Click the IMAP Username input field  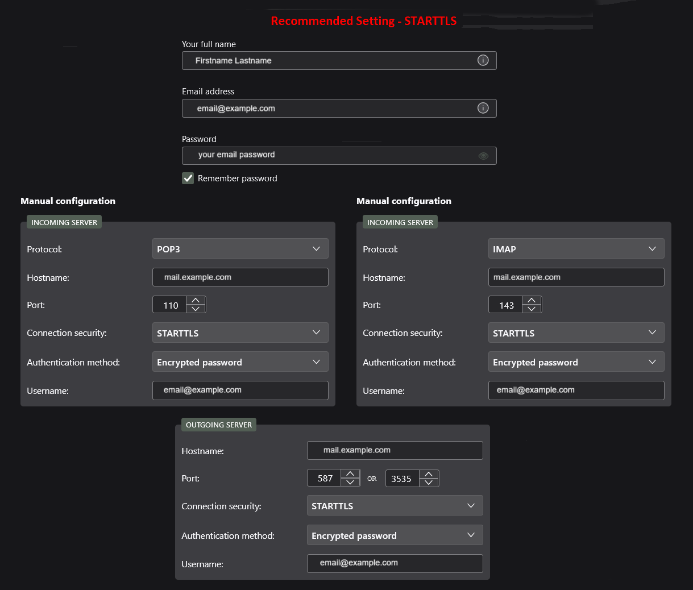click(576, 390)
